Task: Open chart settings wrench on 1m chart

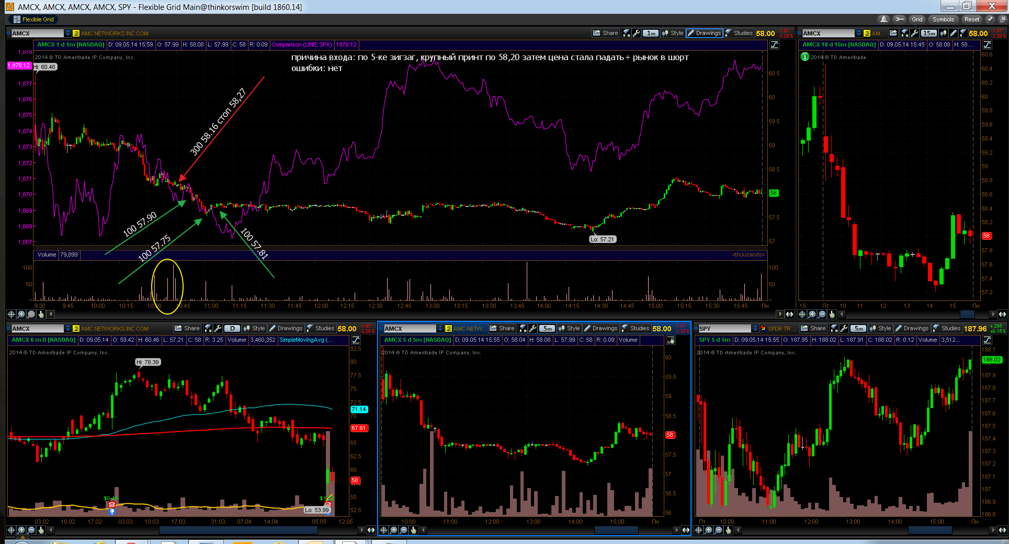Action: click(636, 33)
